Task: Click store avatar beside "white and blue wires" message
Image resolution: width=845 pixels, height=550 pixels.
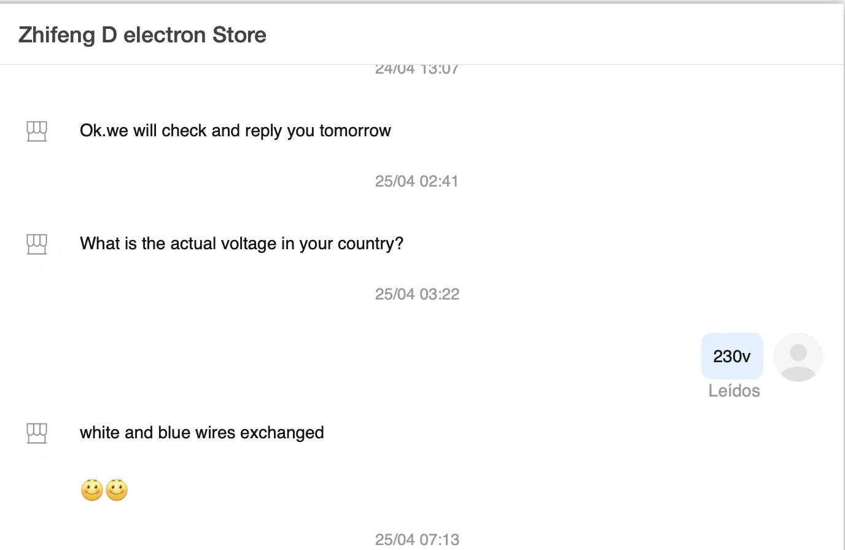Action: (x=37, y=433)
